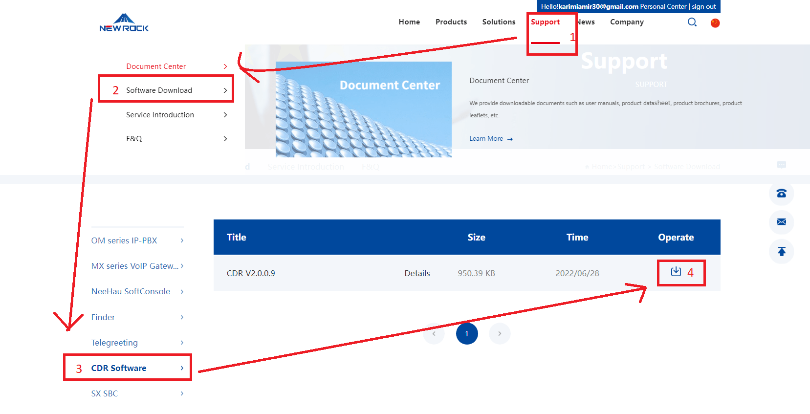Select CDR Software category
Image resolution: width=810 pixels, height=414 pixels.
(x=119, y=368)
